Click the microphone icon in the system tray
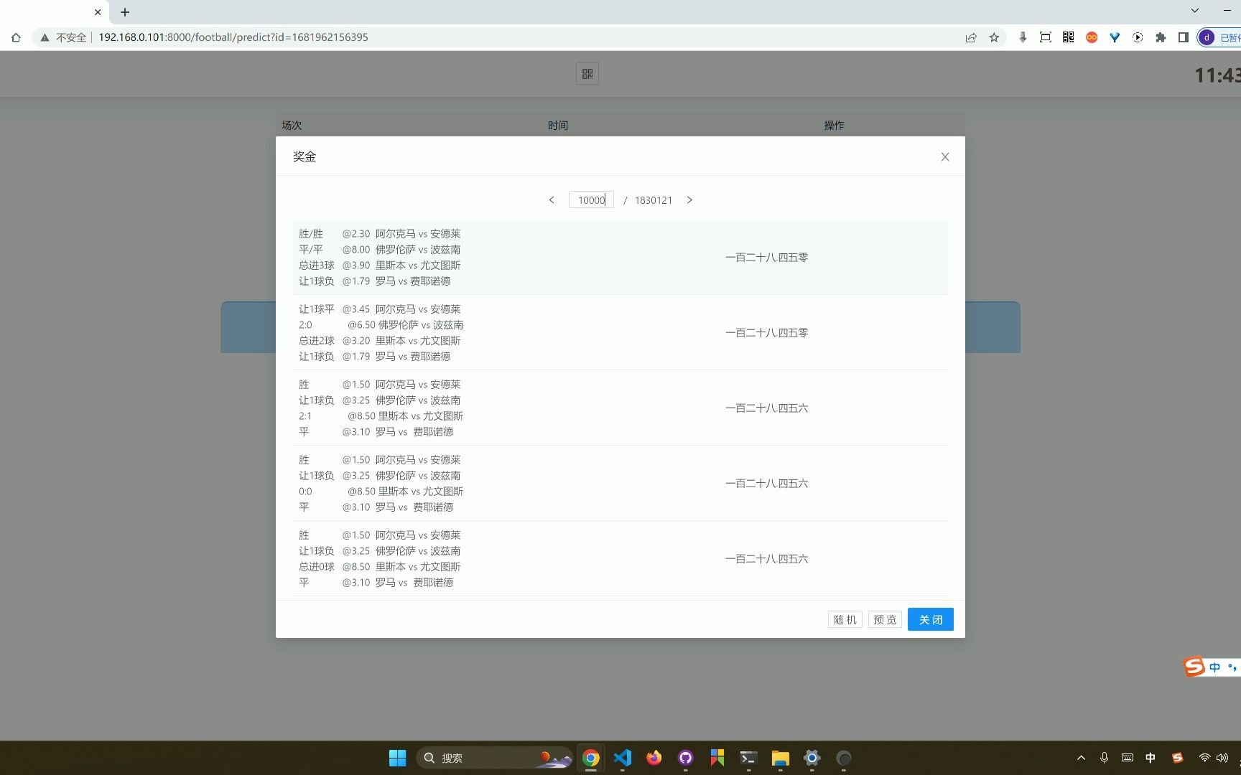The width and height of the screenshot is (1241, 775). pyautogui.click(x=1105, y=758)
